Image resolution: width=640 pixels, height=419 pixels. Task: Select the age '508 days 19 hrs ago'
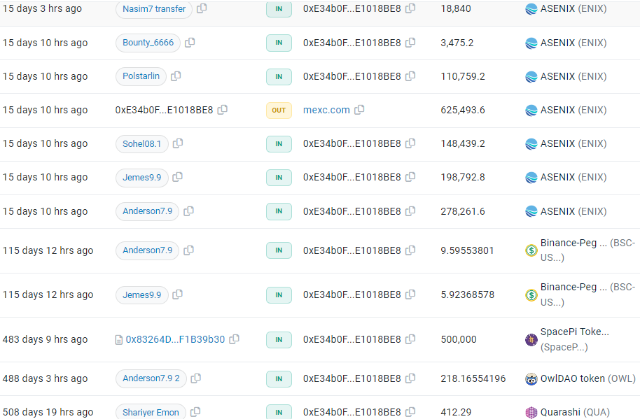(x=48, y=412)
